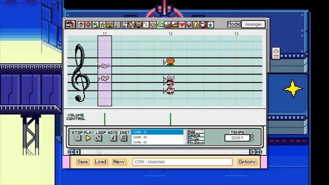
Task: Click the Mario note at measure 12
Action: tap(170, 83)
